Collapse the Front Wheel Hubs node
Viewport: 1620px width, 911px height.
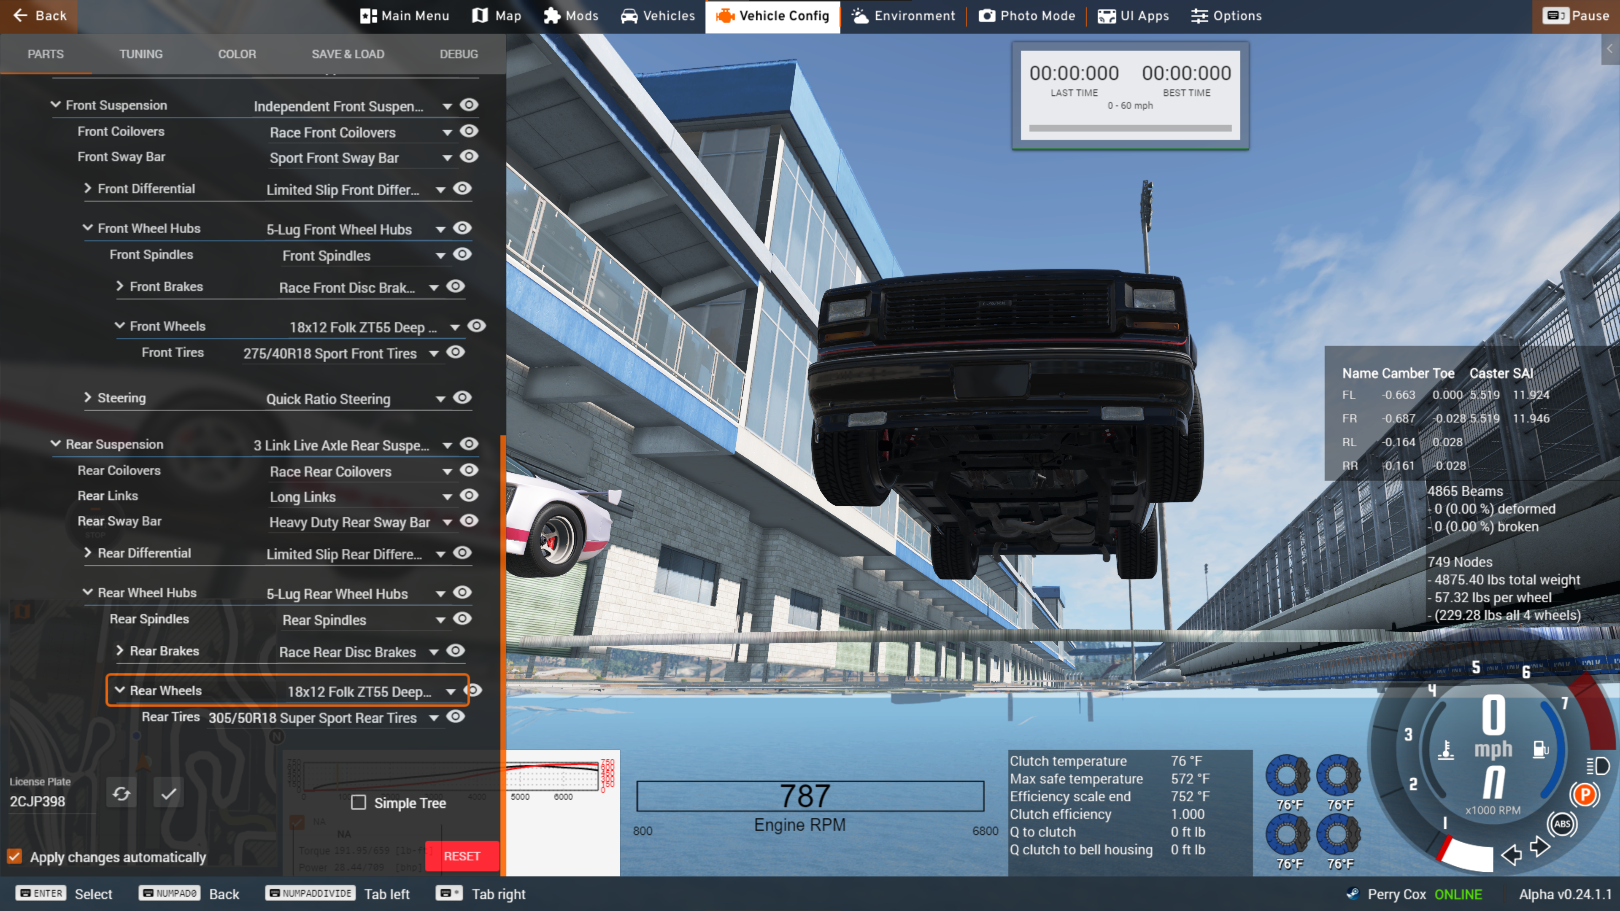point(88,228)
